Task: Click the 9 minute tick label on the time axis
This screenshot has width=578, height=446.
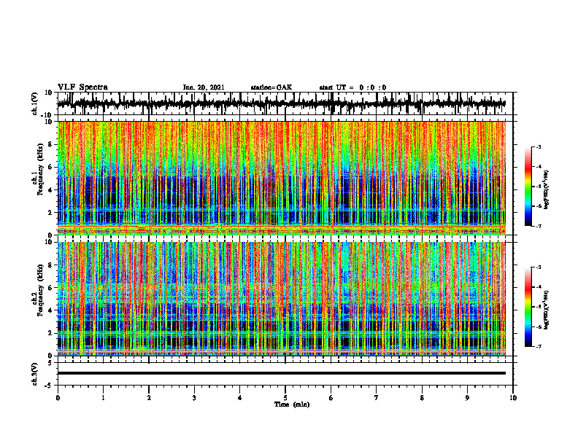Action: [x=467, y=398]
